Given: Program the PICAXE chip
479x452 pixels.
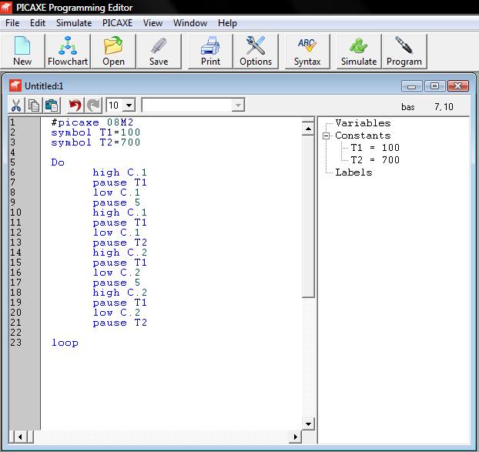Looking at the screenshot, I should click(404, 51).
